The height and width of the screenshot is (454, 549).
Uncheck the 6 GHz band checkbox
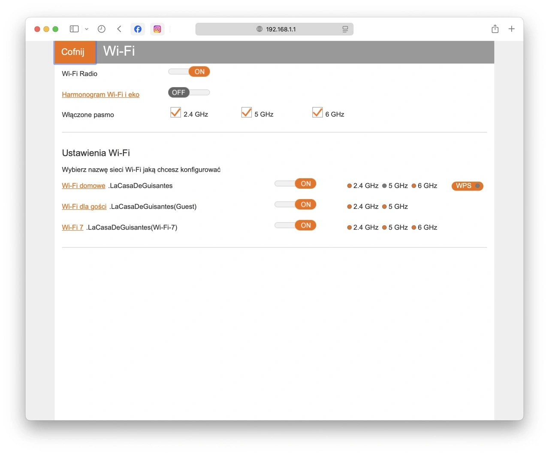pyautogui.click(x=317, y=113)
